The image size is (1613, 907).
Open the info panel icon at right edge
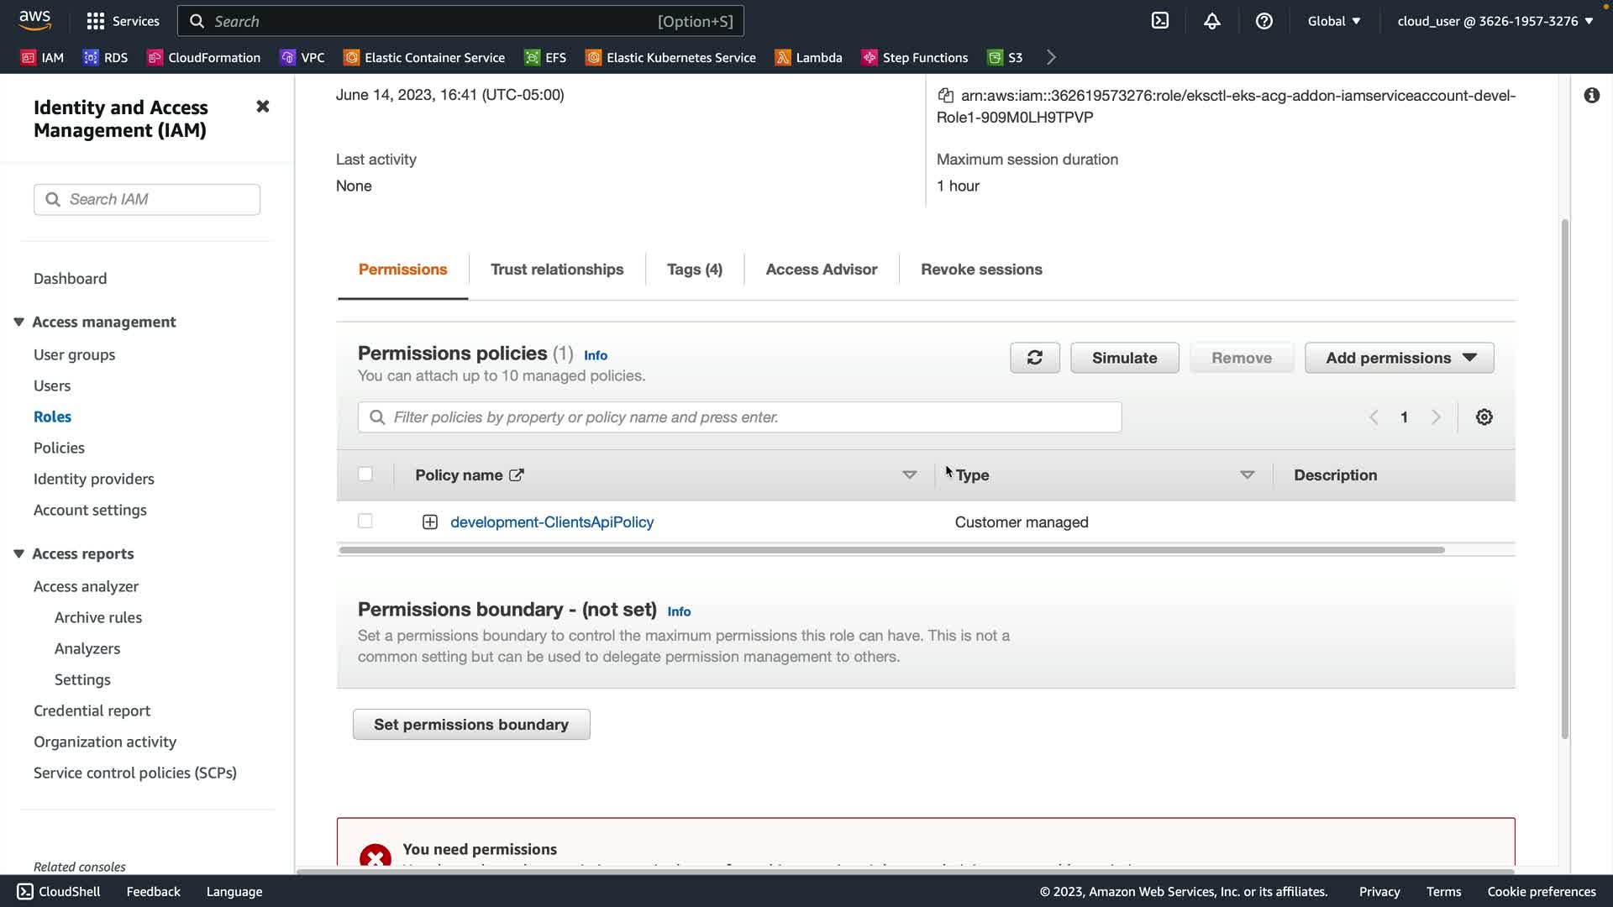click(1591, 96)
